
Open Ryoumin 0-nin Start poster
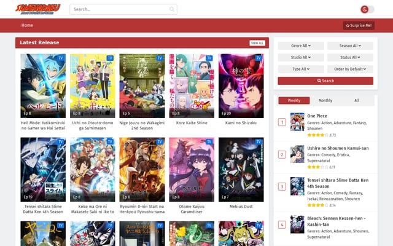pos(142,170)
